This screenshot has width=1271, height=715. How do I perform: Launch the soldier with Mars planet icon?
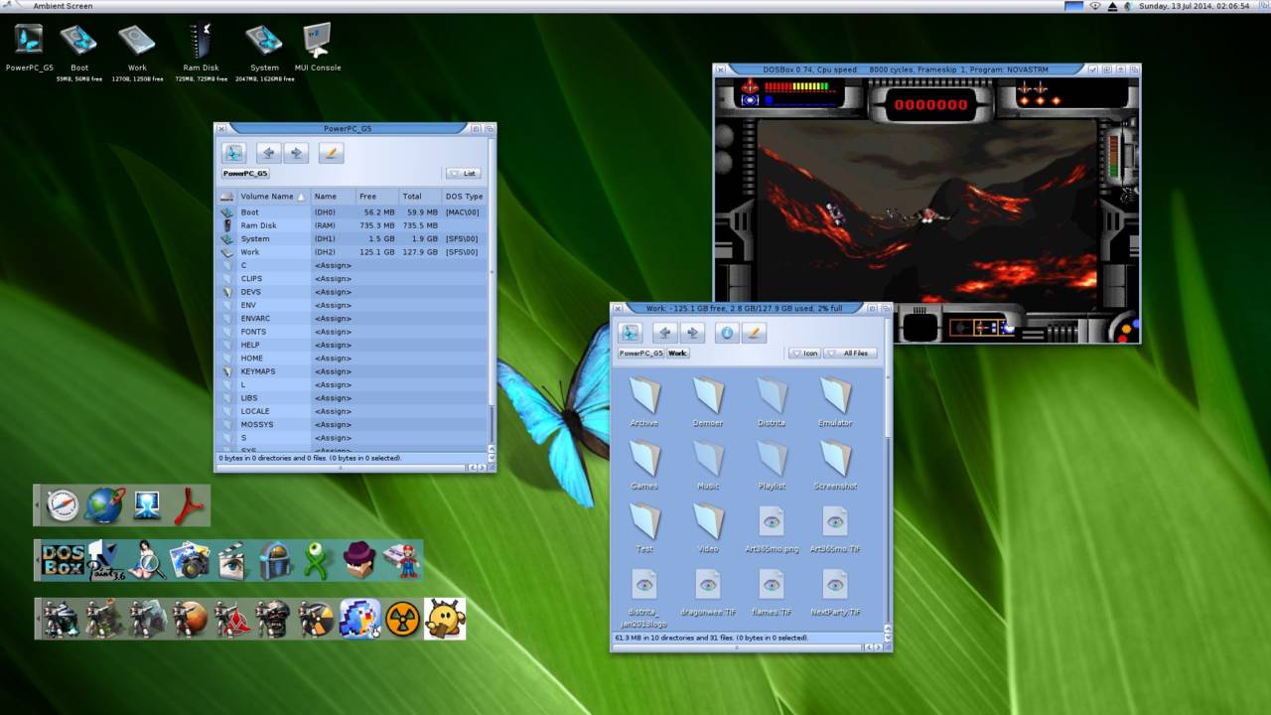click(190, 619)
